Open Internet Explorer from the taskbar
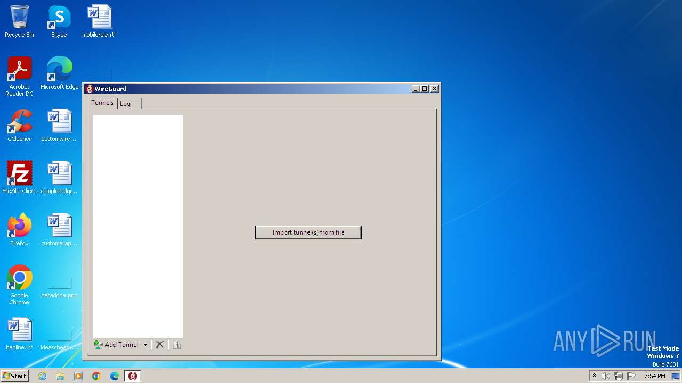 [x=42, y=376]
